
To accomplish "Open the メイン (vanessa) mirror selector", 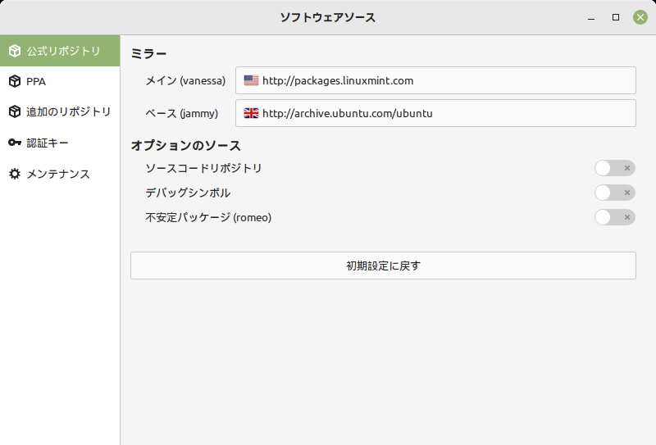I will (x=435, y=80).
